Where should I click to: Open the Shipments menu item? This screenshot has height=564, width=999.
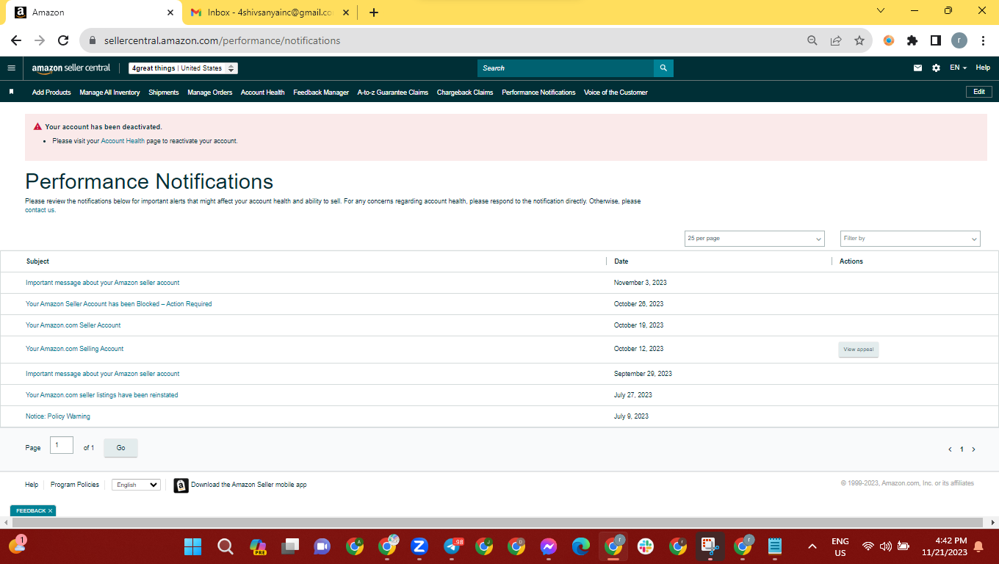tap(164, 93)
